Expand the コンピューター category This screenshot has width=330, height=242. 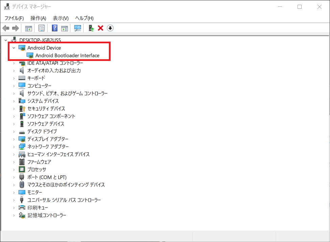[x=14, y=86]
